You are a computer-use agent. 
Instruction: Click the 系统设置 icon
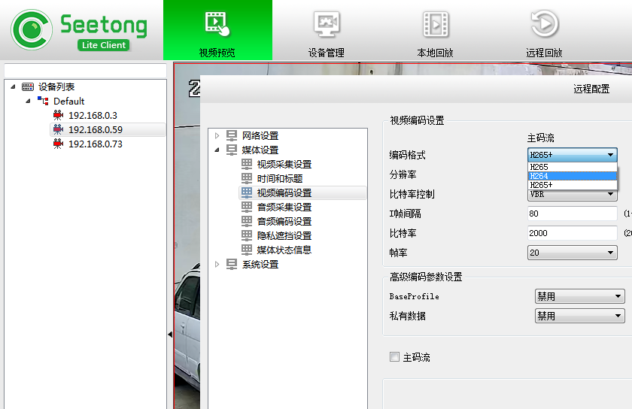pyautogui.click(x=232, y=265)
